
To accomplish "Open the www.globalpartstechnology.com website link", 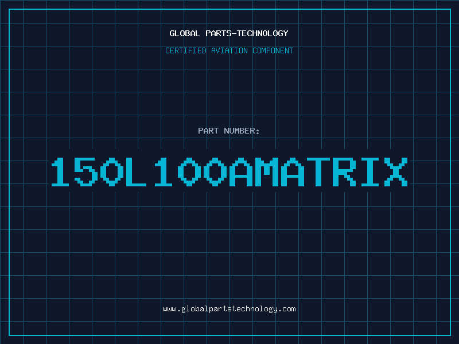I will tap(229, 309).
